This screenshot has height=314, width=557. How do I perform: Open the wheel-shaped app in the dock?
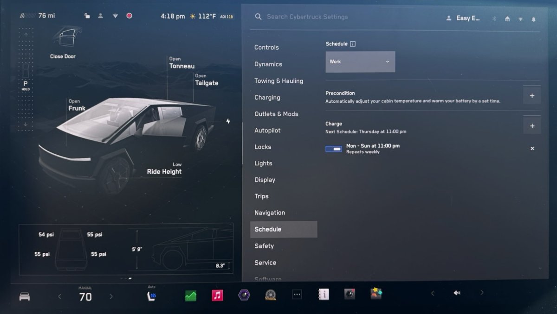pos(271,295)
